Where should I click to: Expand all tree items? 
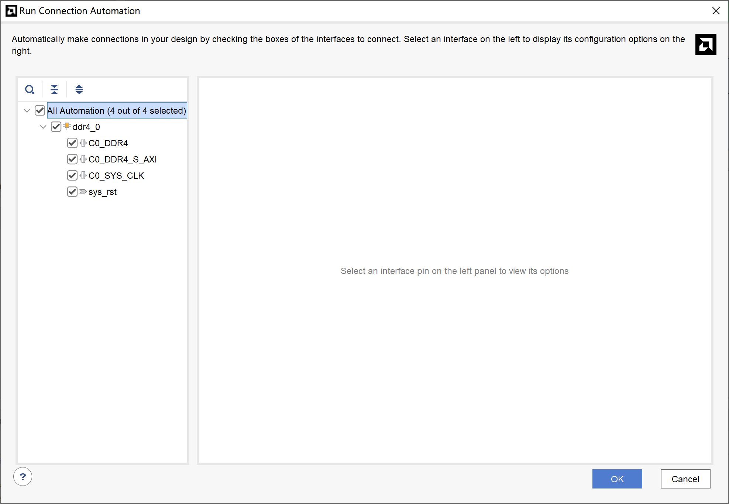coord(79,89)
